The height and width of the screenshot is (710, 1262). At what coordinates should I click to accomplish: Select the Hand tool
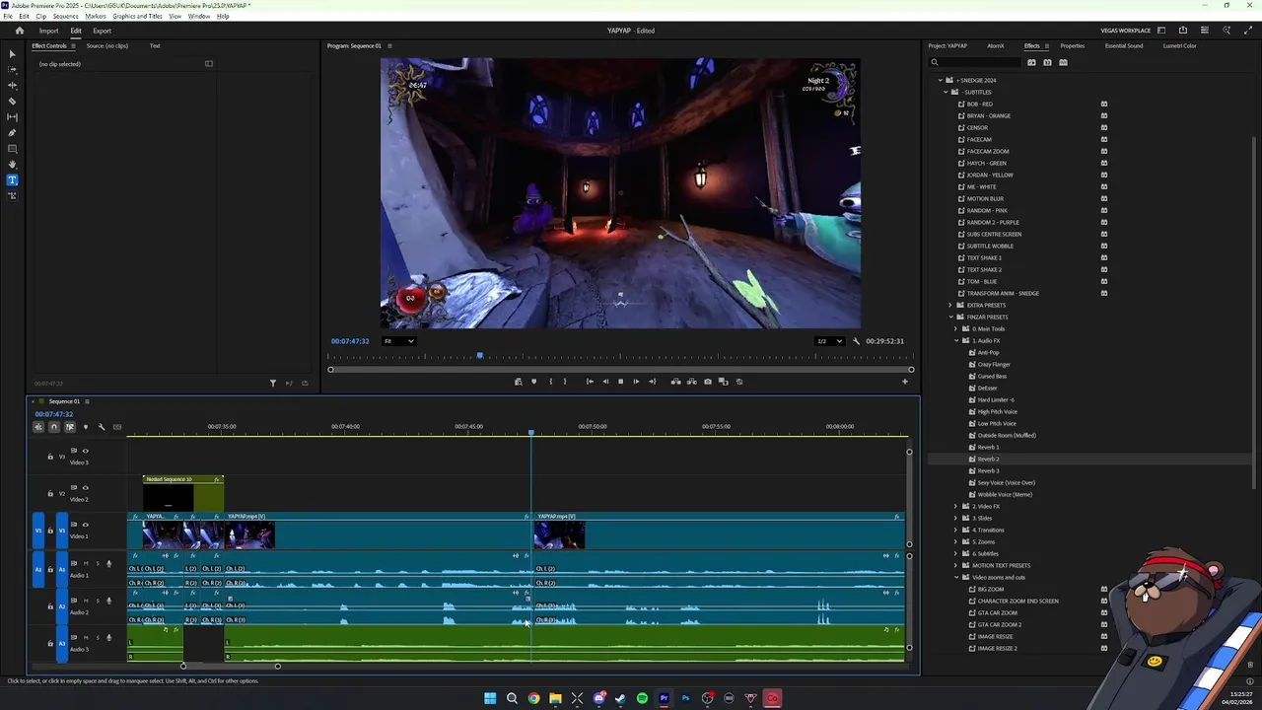pyautogui.click(x=12, y=165)
